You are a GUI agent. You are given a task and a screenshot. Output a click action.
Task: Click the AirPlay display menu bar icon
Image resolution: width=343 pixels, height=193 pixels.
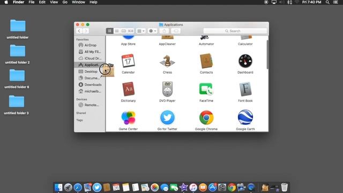tap(274, 2)
